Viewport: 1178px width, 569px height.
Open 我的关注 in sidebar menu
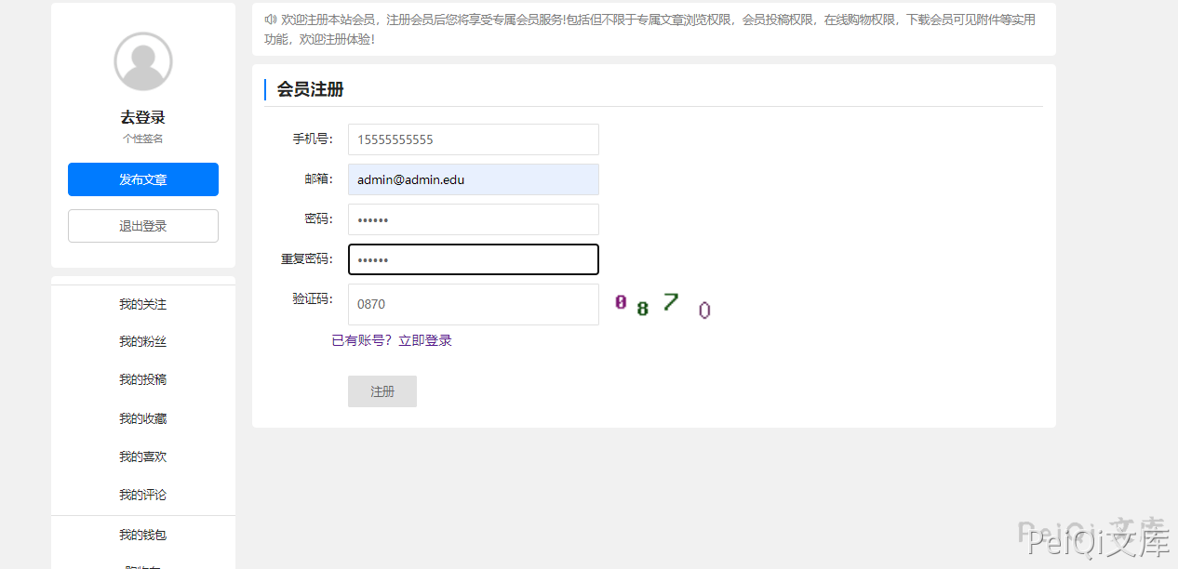click(143, 304)
